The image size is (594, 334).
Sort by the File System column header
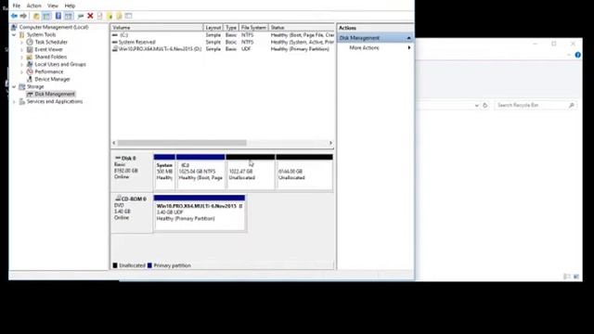tap(253, 28)
